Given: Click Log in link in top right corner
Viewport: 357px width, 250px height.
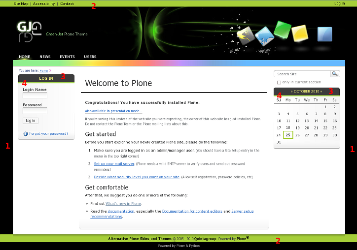Looking at the screenshot, I should coord(339,3).
